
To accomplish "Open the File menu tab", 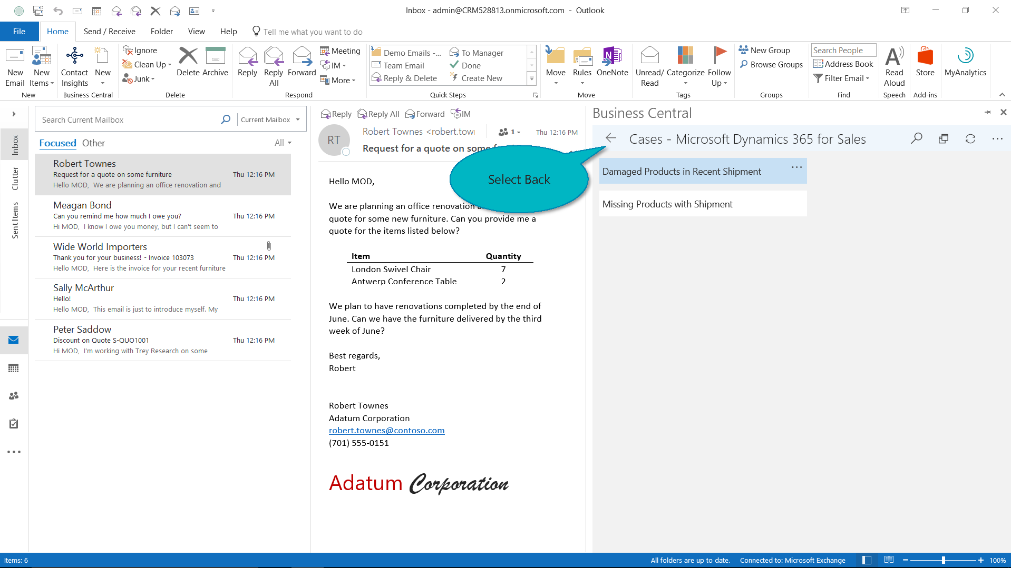I will coord(19,32).
